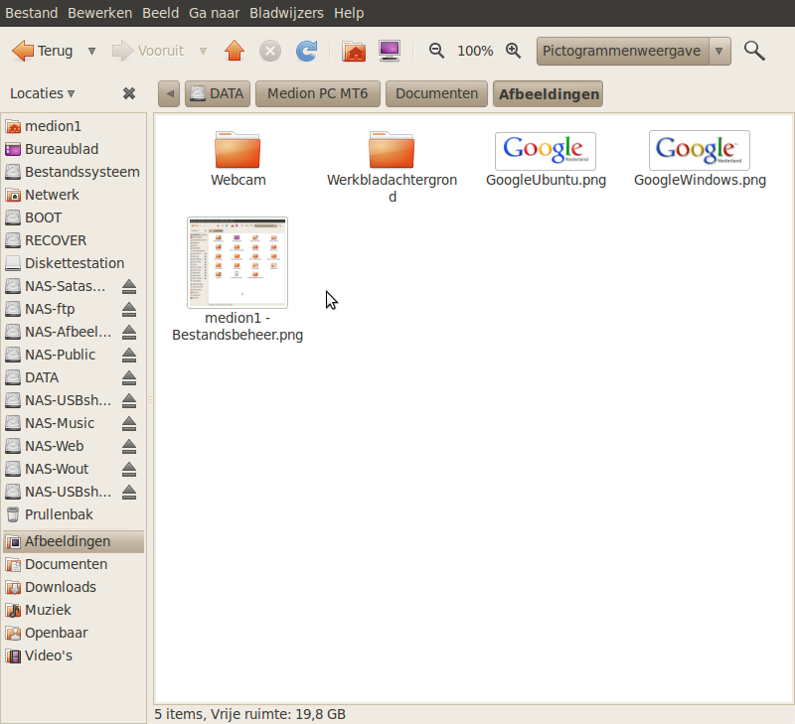Close the Locaties side panel

(129, 93)
